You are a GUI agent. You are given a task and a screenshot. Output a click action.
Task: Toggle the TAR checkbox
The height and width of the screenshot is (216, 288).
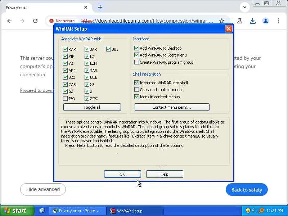[x=87, y=70]
